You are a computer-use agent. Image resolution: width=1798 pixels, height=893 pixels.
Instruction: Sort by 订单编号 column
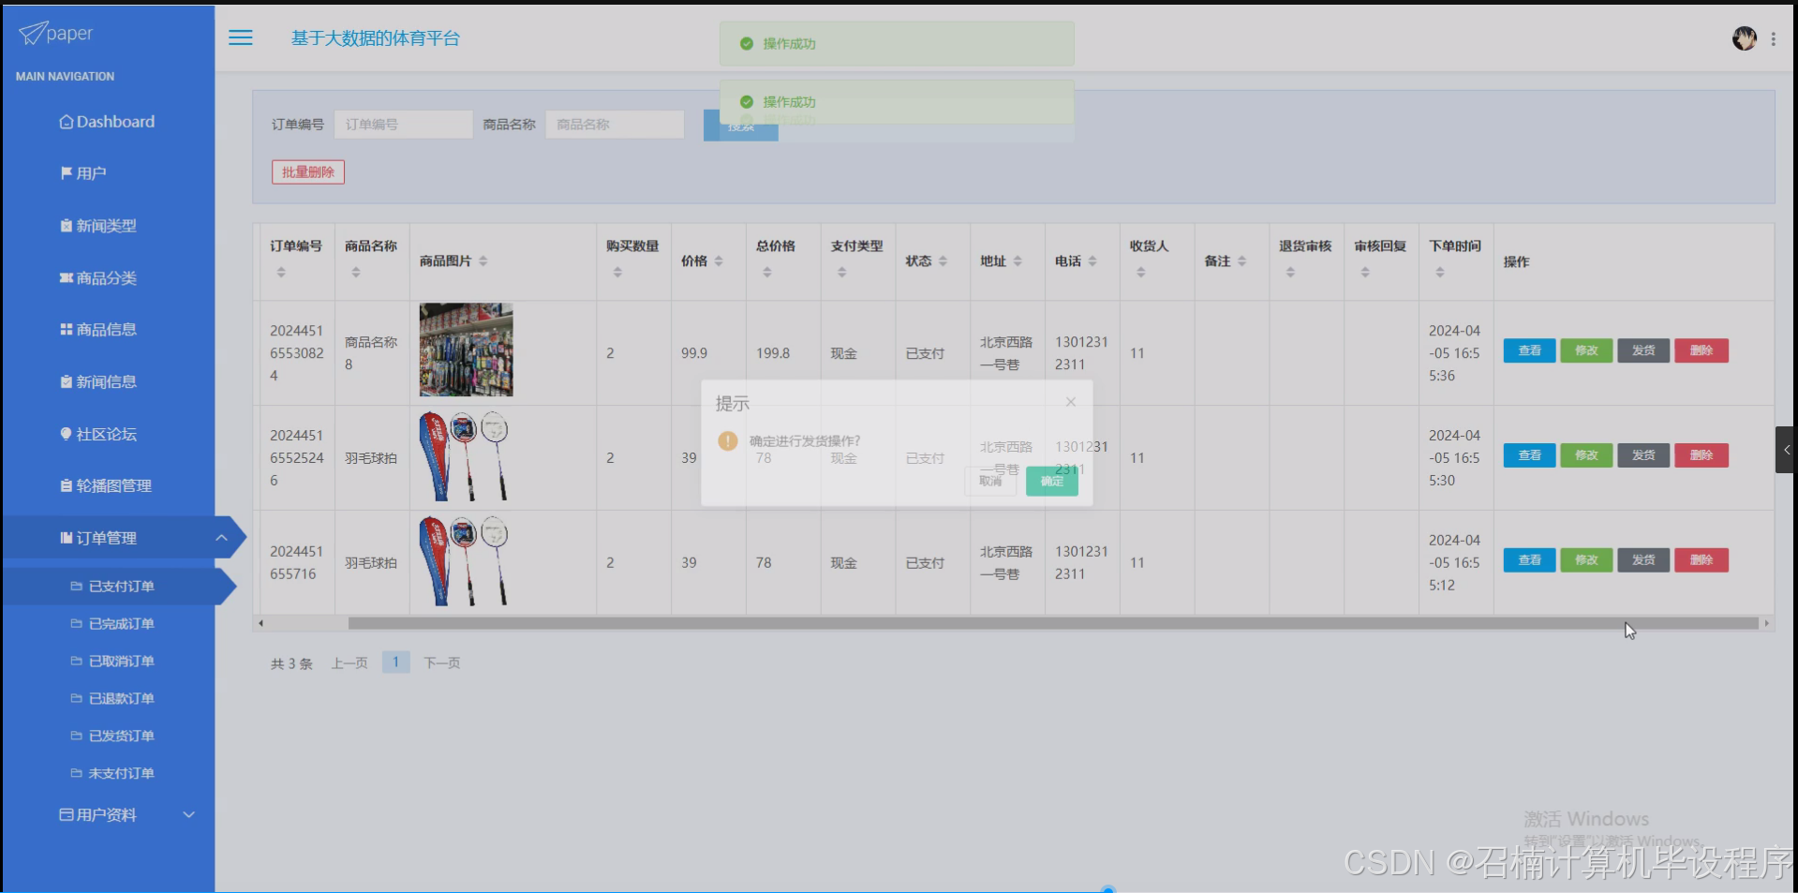tap(280, 273)
